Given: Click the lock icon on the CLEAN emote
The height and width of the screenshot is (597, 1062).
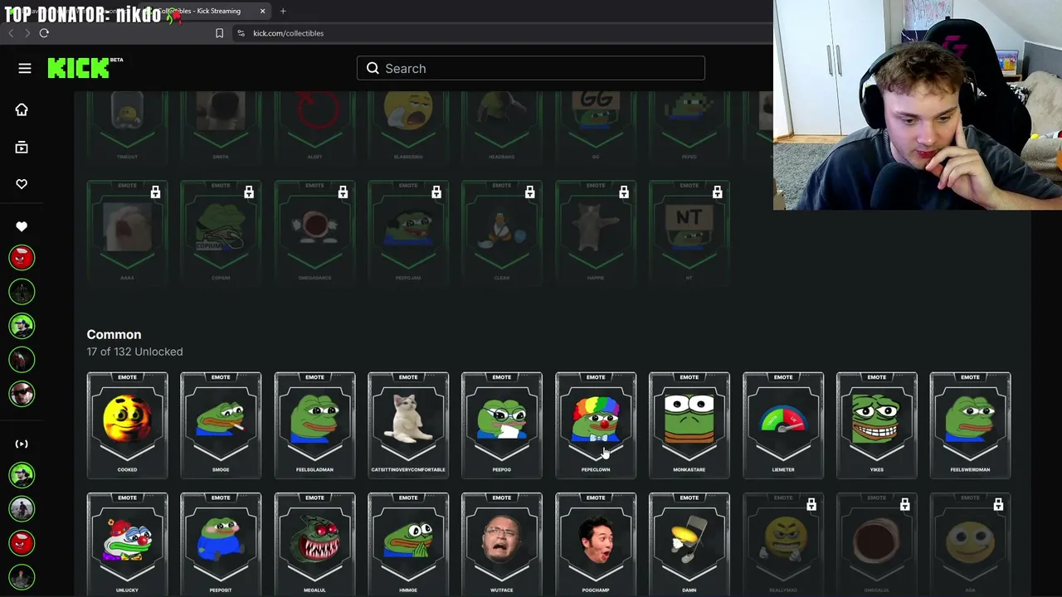Looking at the screenshot, I should click(530, 192).
